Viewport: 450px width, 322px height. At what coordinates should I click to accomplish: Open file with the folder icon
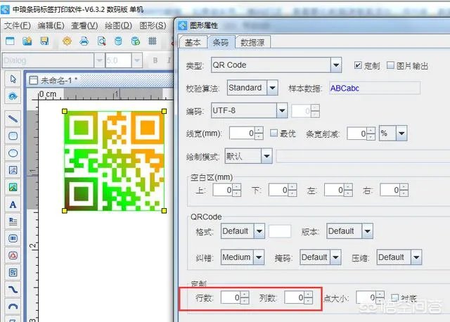[x=27, y=41]
